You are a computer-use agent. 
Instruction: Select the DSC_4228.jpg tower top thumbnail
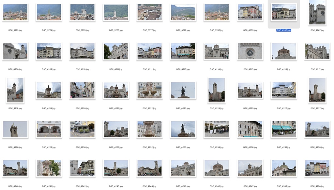point(15,130)
